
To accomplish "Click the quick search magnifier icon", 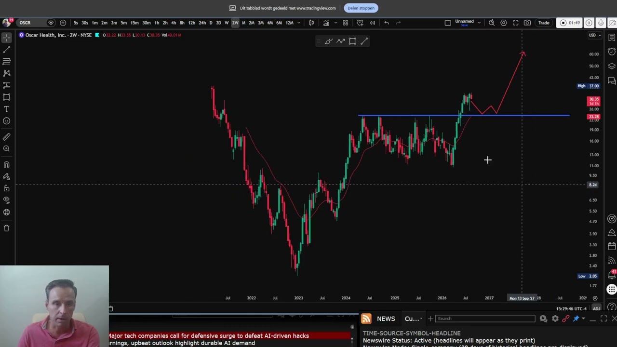I will (x=492, y=23).
